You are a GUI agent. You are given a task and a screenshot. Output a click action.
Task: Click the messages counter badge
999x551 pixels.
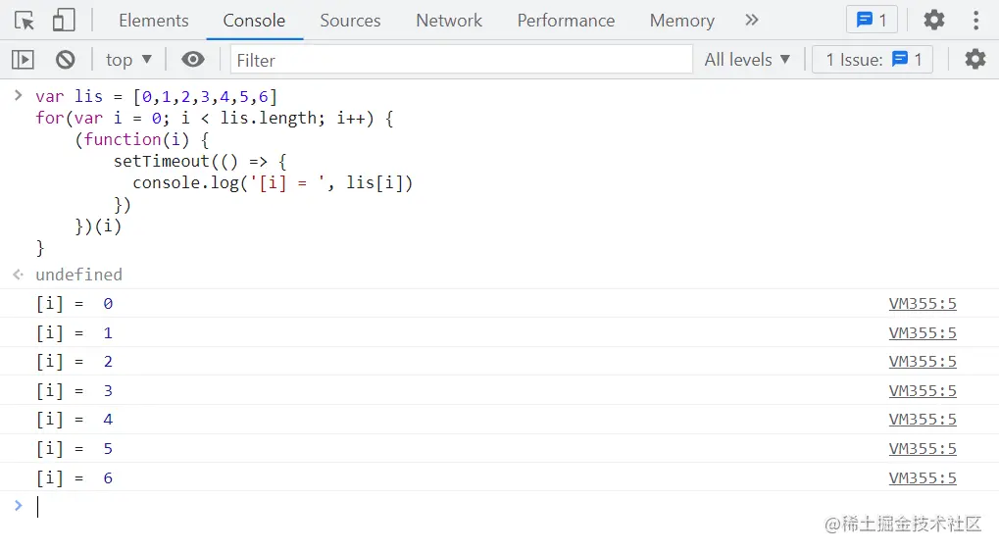pyautogui.click(x=872, y=20)
